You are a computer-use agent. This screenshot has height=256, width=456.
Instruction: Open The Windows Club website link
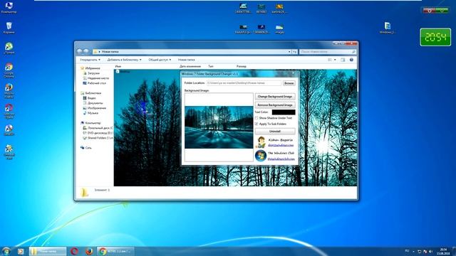281,159
